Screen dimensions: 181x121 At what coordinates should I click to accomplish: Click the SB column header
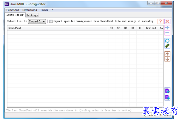[x=111, y=28]
